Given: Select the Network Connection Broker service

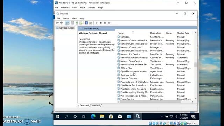Looking at the screenshot, I should coord(155,44).
